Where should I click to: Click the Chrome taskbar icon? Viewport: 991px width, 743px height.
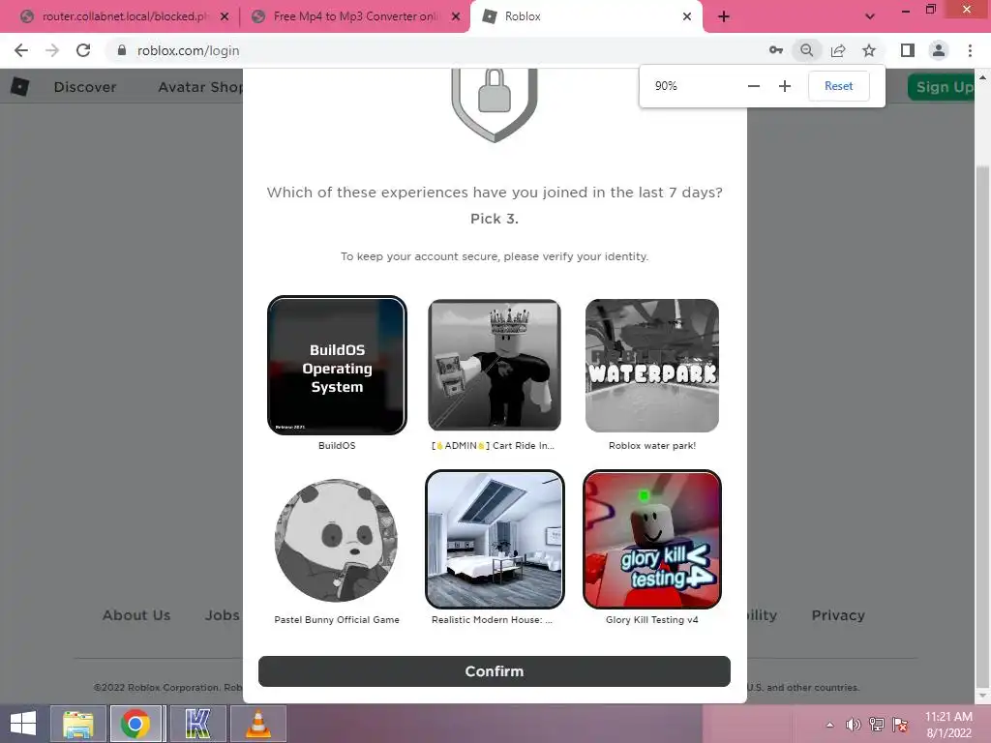coord(135,724)
